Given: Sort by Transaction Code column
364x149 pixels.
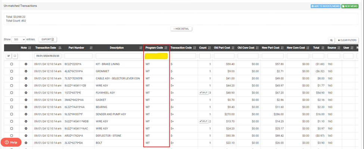Looking at the screenshot, I should (x=195, y=48).
